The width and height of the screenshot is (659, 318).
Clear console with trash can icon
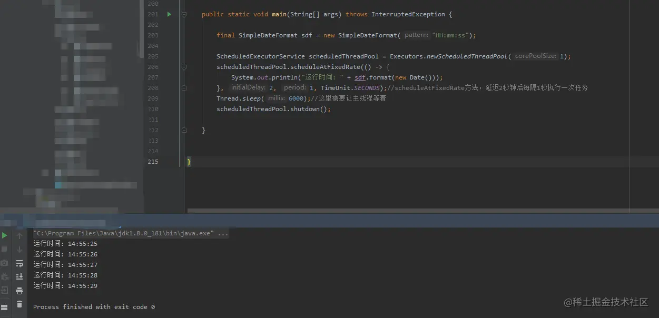pos(19,304)
